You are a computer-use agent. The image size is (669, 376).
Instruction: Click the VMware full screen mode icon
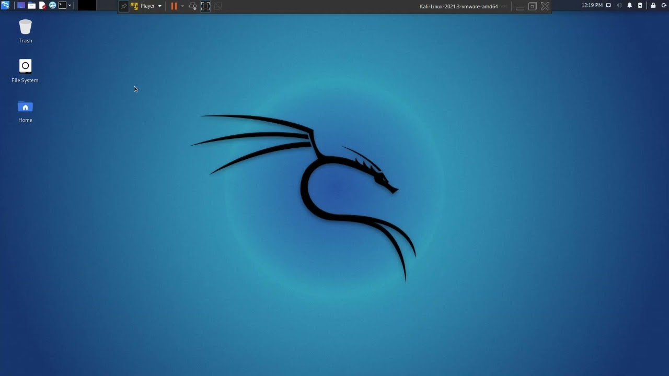[x=205, y=6]
